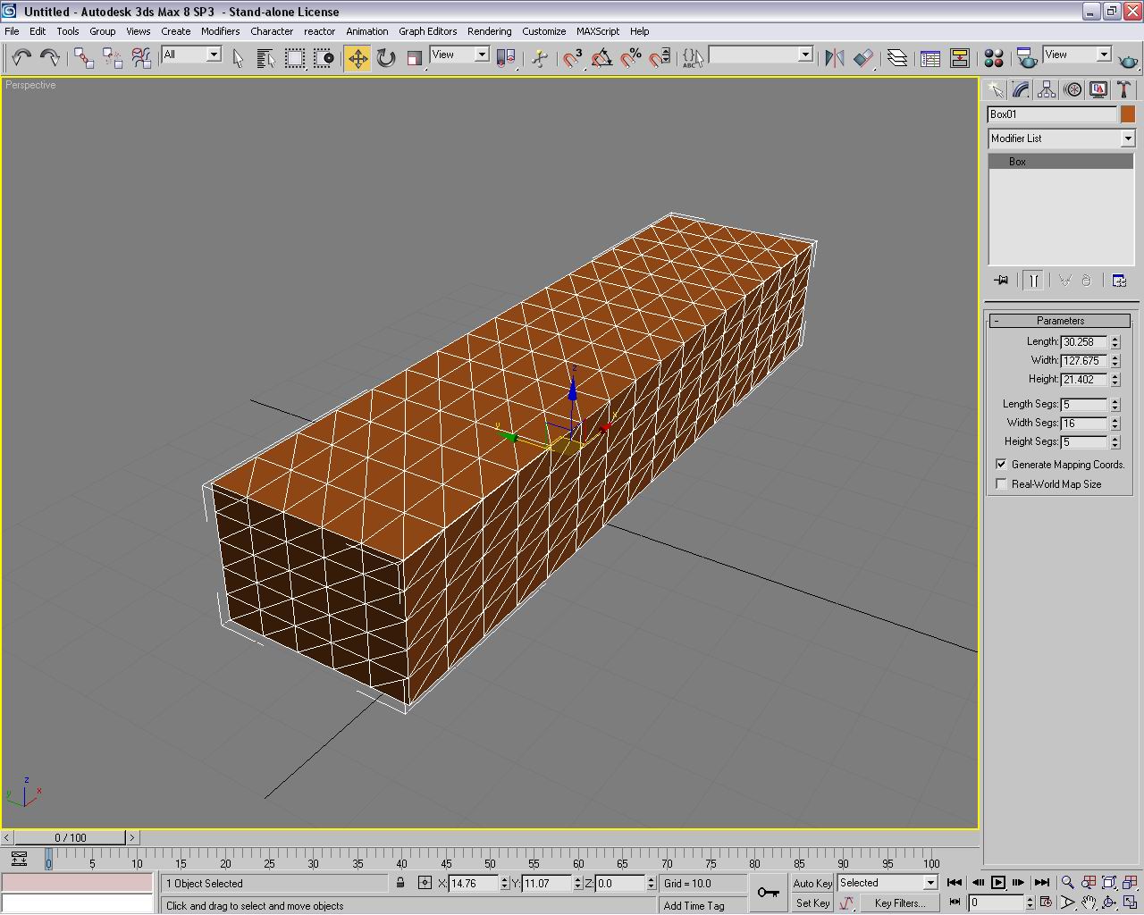The image size is (1144, 915).
Task: Click the Zoom magnifier viewport tool
Action: (1067, 883)
